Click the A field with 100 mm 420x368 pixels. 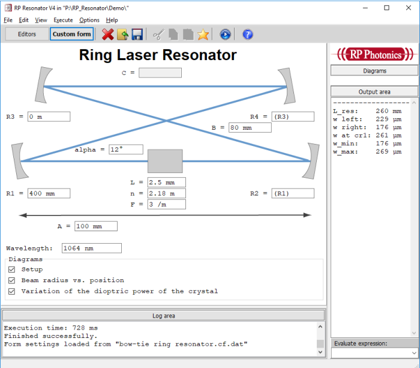96,226
